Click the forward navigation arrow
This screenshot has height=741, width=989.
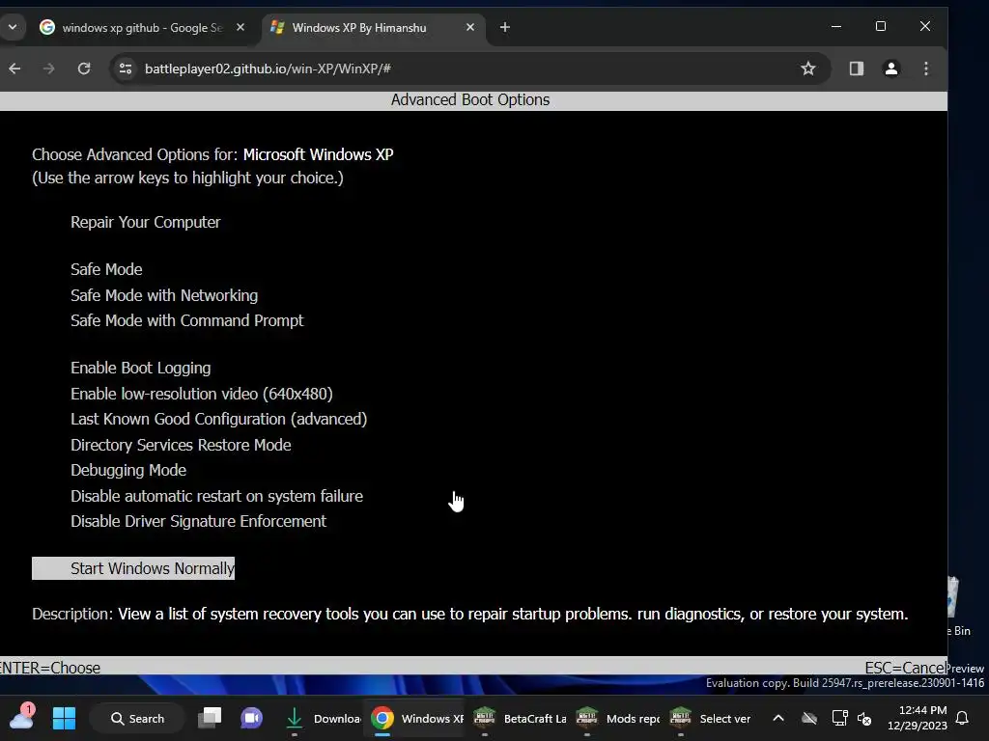point(48,69)
